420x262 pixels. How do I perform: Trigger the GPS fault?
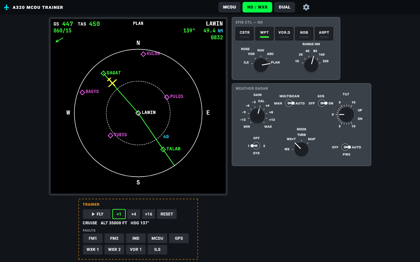[x=179, y=238]
